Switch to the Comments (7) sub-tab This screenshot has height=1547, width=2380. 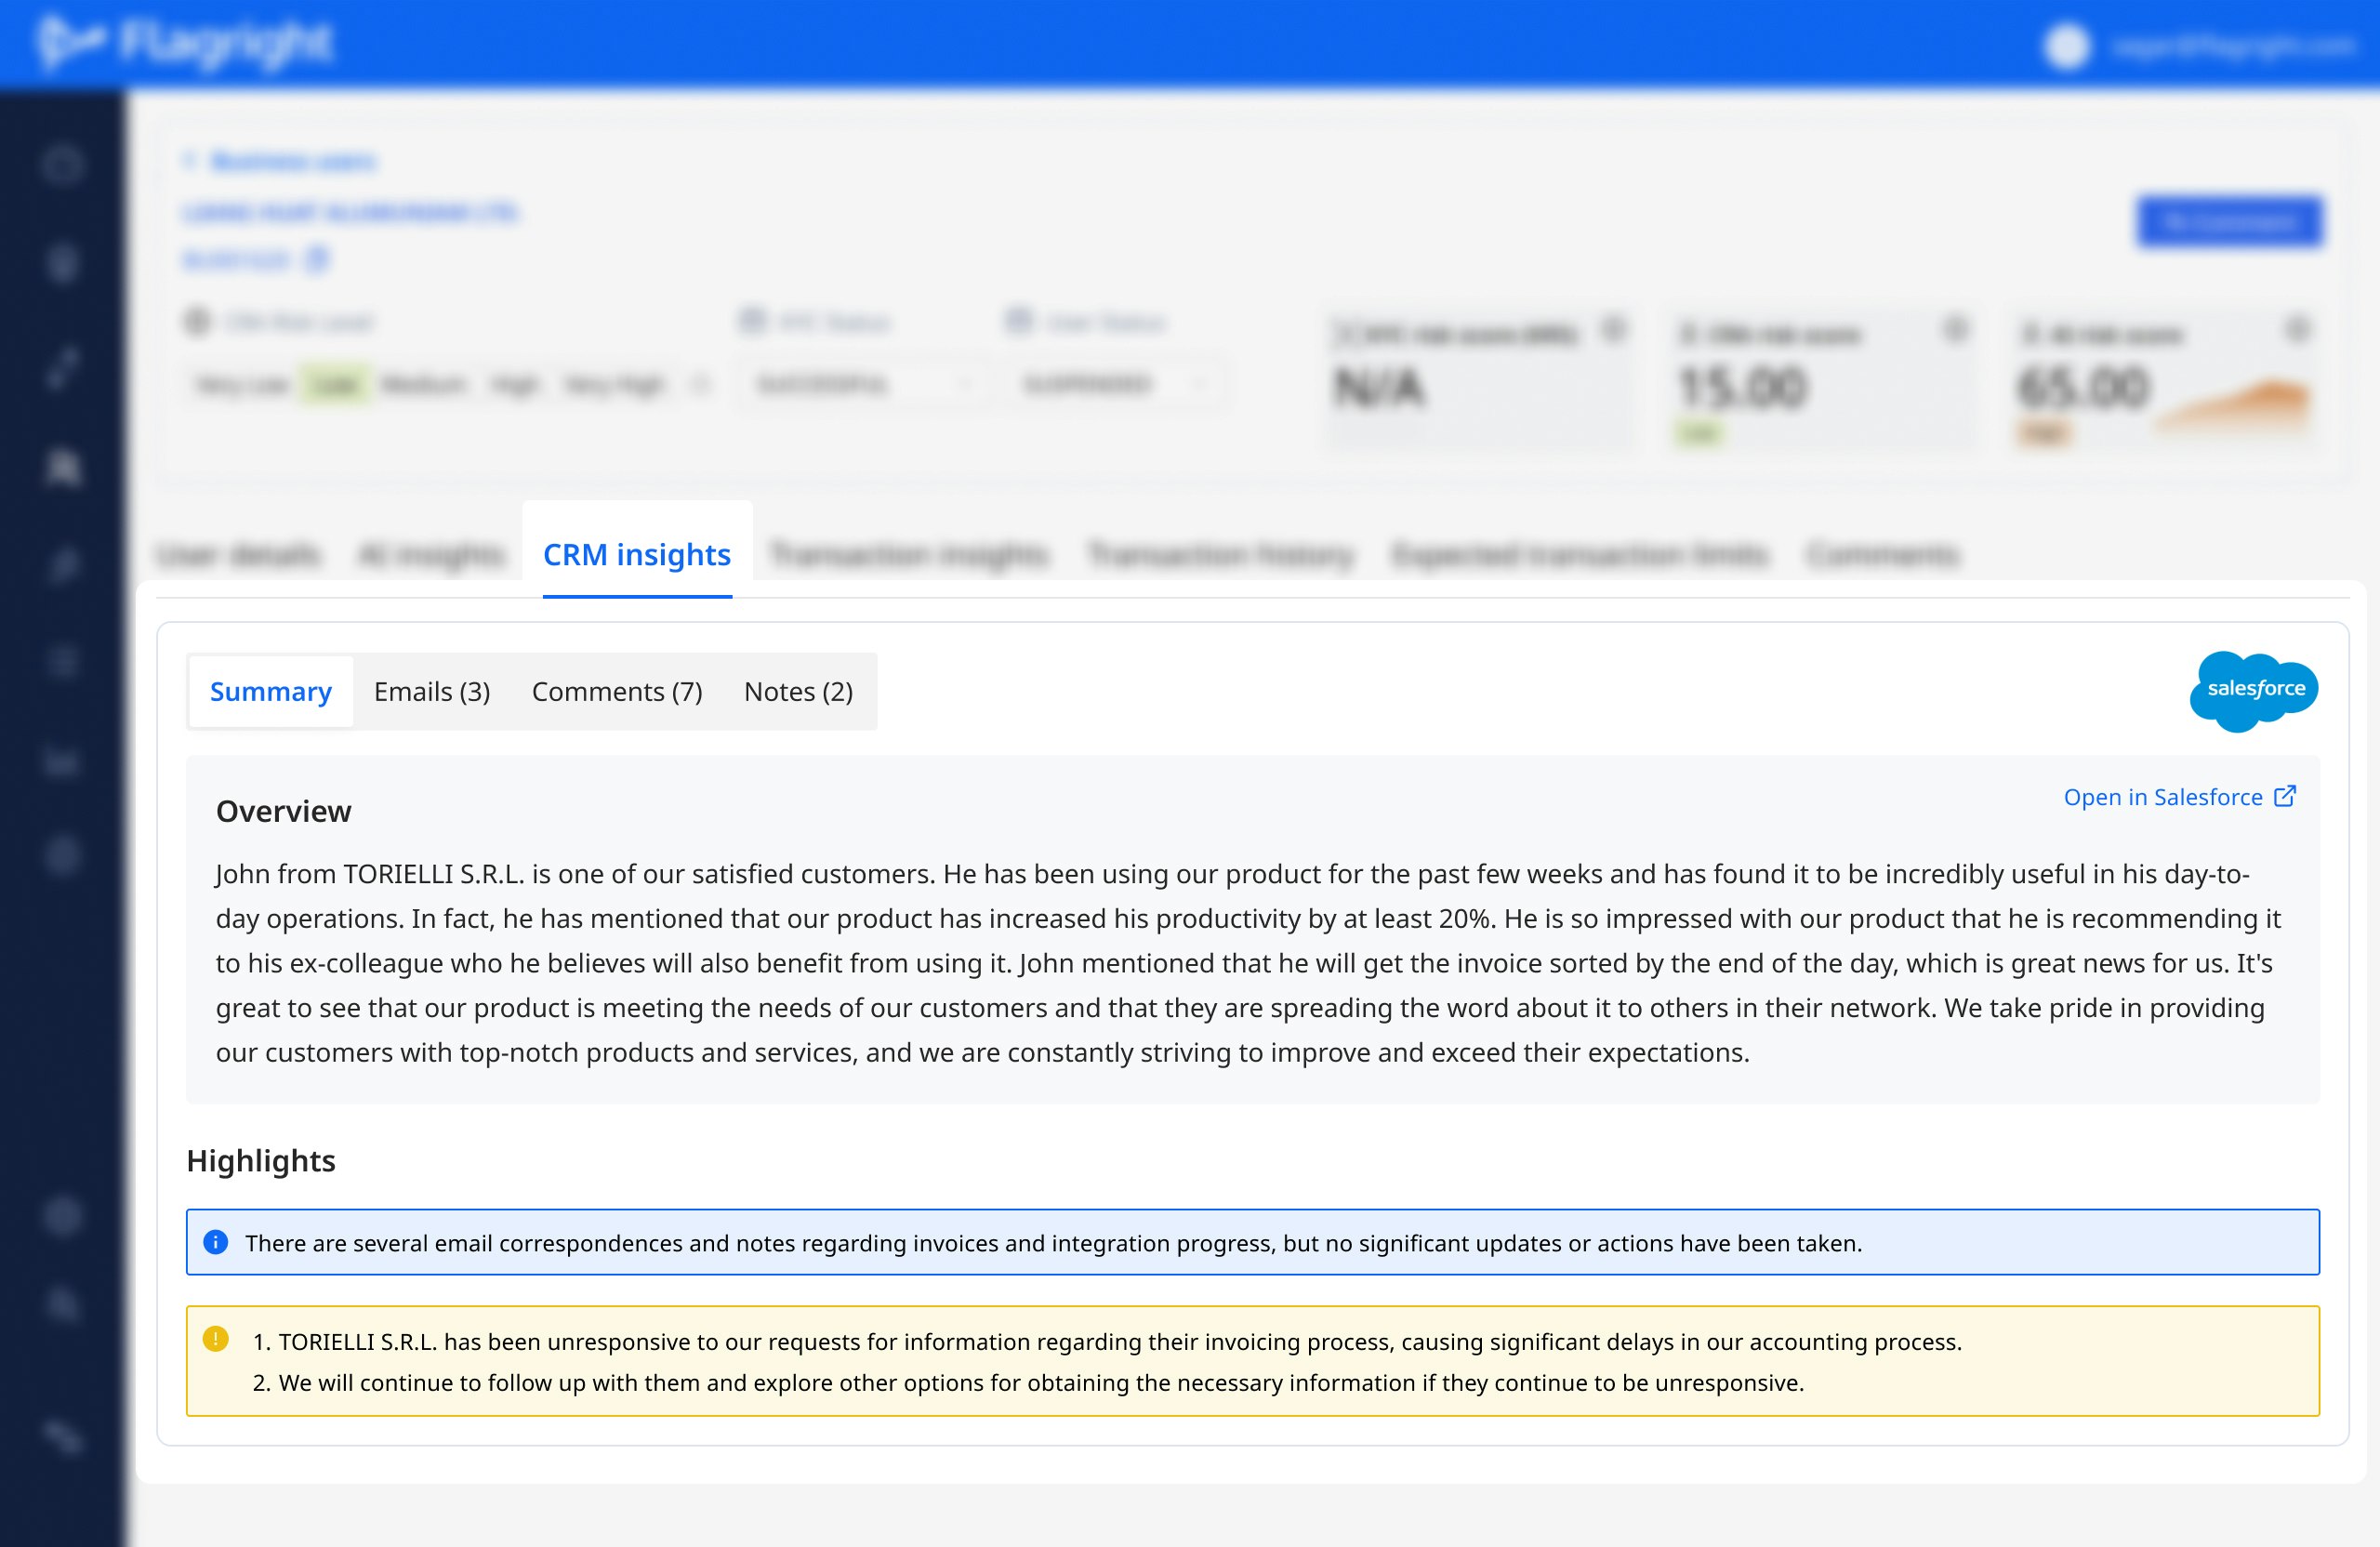pos(617,692)
